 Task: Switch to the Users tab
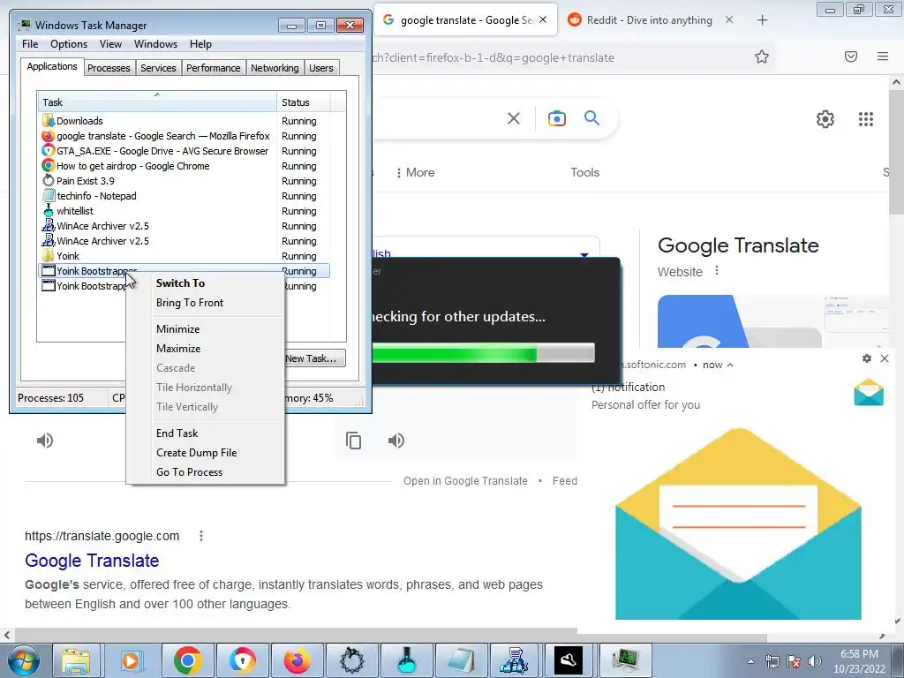click(321, 68)
